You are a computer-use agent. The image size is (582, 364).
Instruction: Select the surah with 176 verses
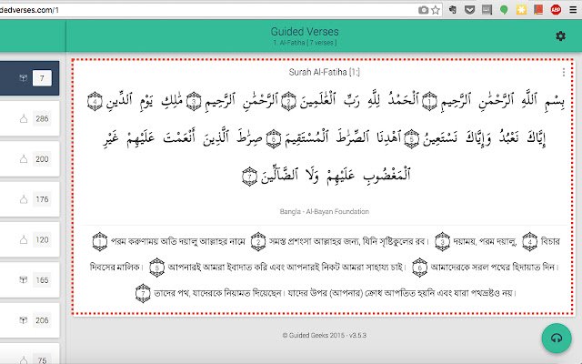29,199
